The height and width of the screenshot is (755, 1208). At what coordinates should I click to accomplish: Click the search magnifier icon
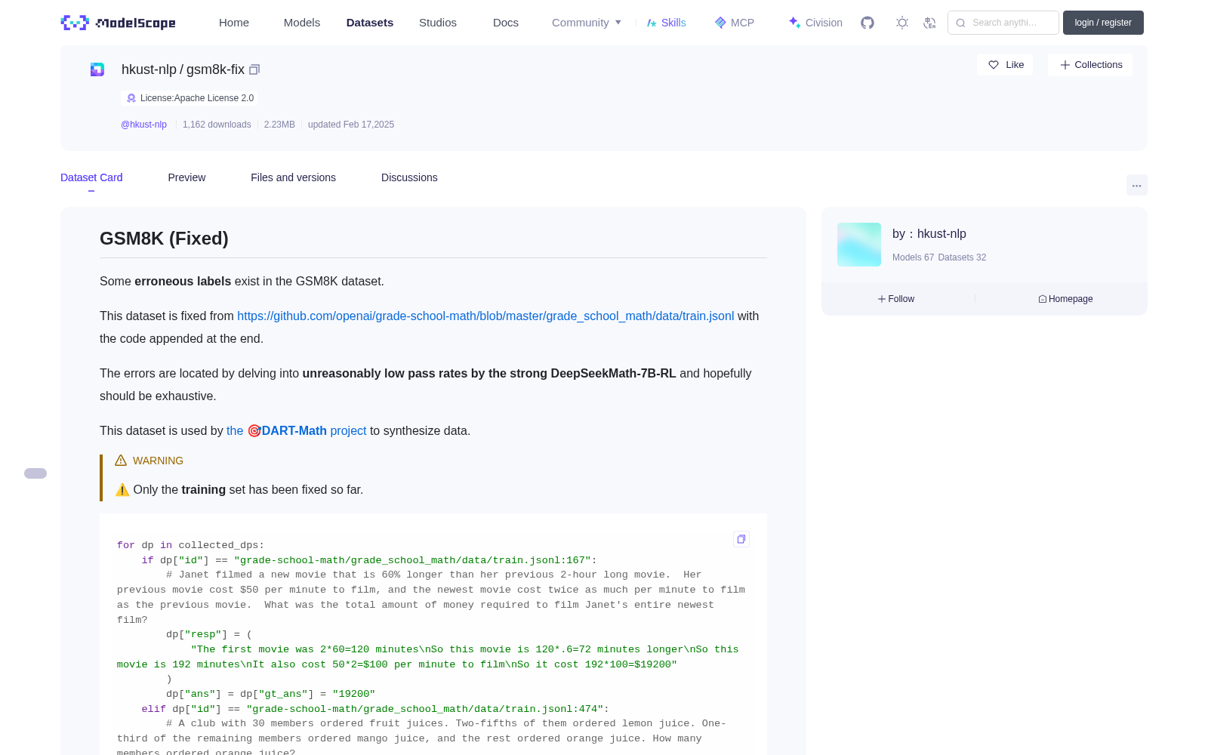(961, 23)
